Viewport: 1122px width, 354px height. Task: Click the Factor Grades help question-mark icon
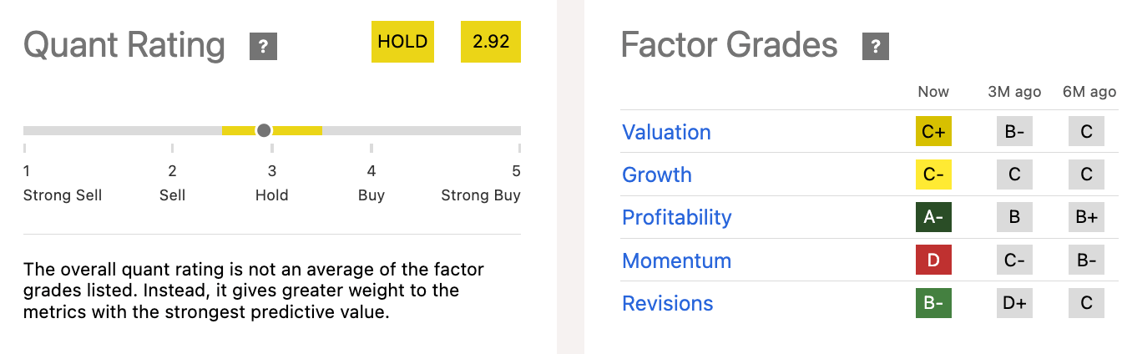[876, 46]
